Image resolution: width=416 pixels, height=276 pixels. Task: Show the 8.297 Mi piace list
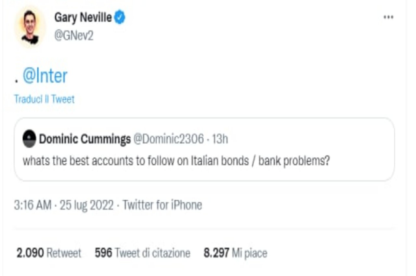point(235,253)
